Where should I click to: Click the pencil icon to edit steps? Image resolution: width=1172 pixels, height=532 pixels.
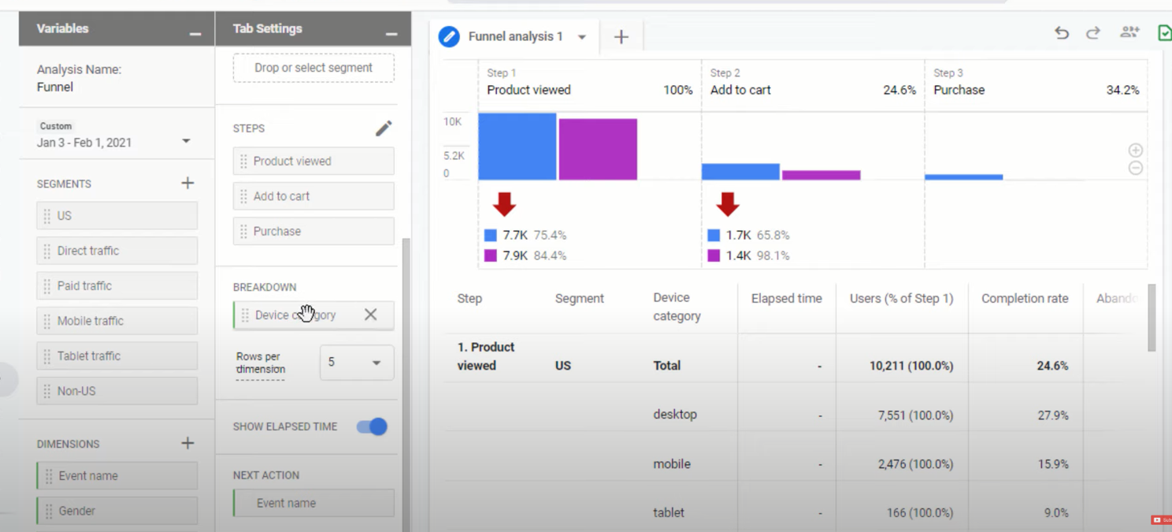pyautogui.click(x=384, y=128)
